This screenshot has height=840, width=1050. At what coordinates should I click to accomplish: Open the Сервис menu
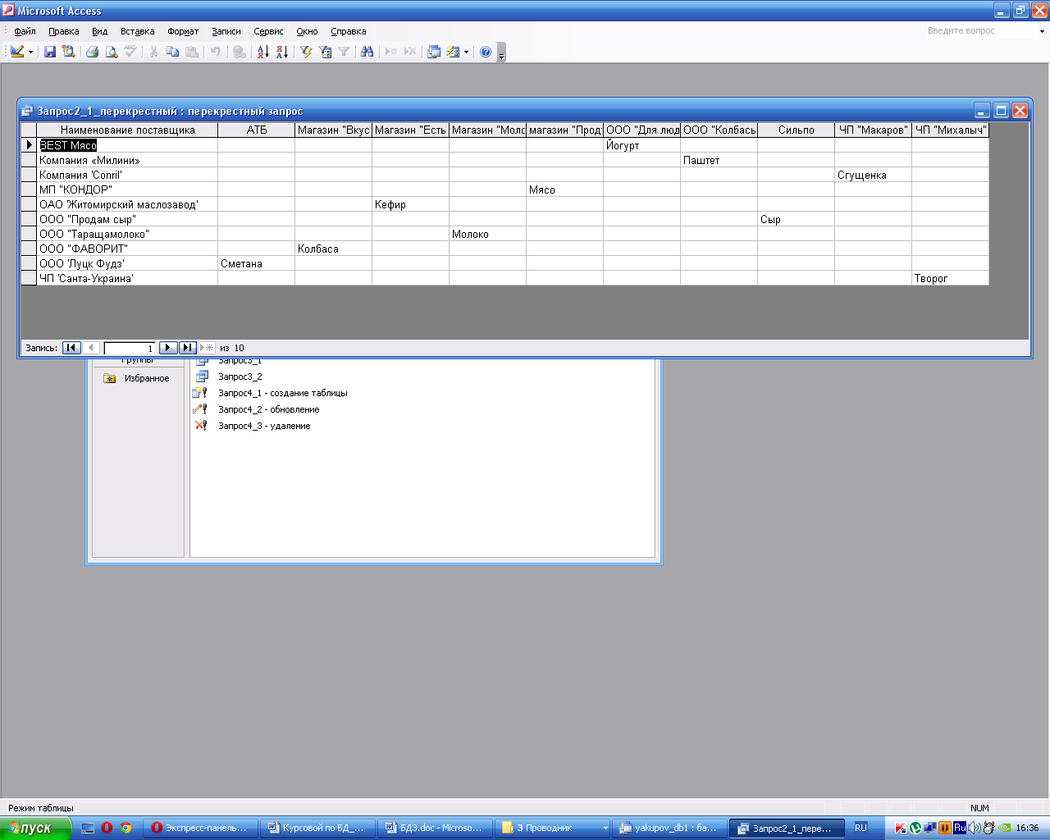[268, 31]
